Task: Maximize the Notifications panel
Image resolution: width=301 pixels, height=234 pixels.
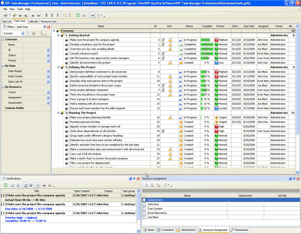Action: pos(130,178)
